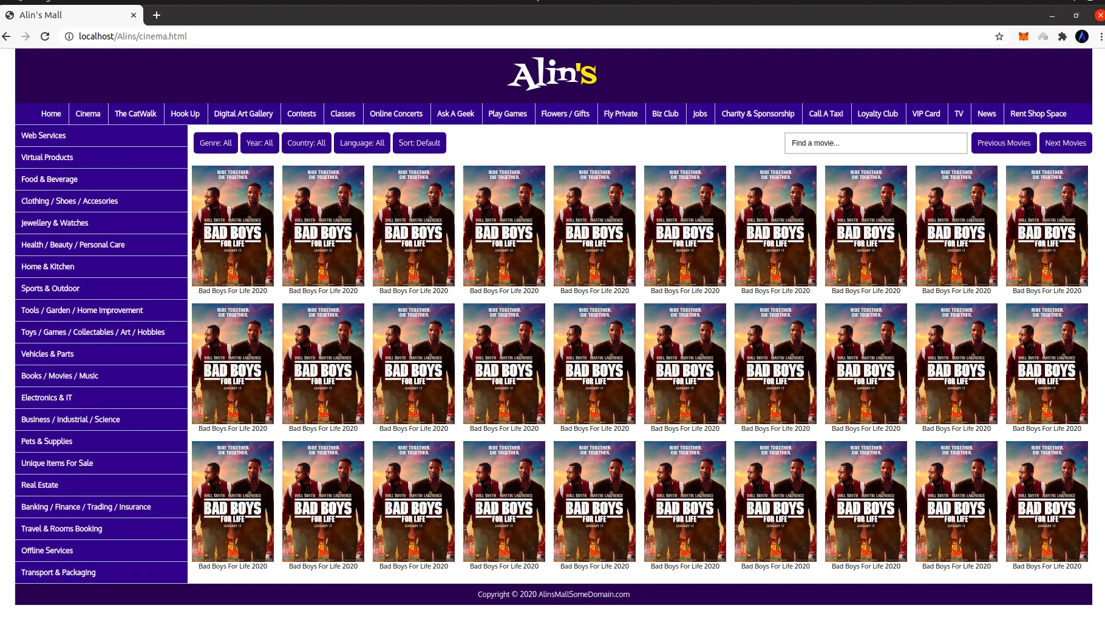Open Charity & Sponsorship nav item
The height and width of the screenshot is (628, 1105).
[758, 113]
